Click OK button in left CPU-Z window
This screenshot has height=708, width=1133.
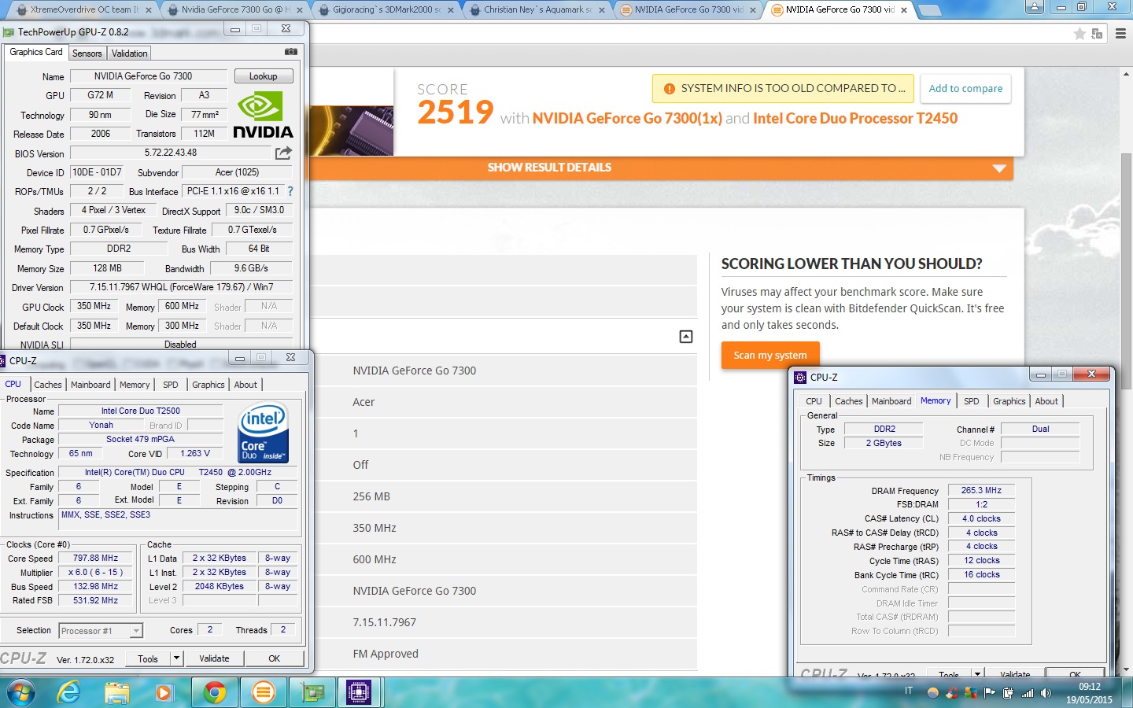(x=274, y=658)
